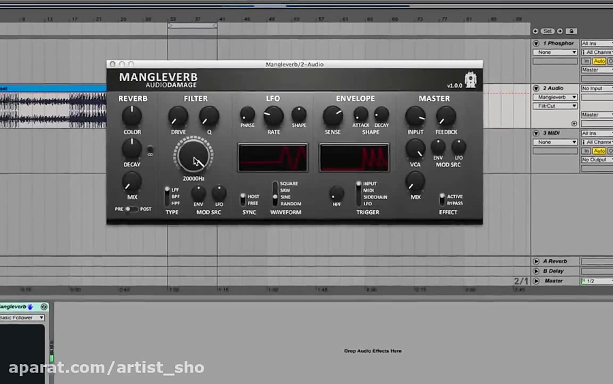Click the envelope HPF knob
Screen dimensions: 613x384
[336, 194]
